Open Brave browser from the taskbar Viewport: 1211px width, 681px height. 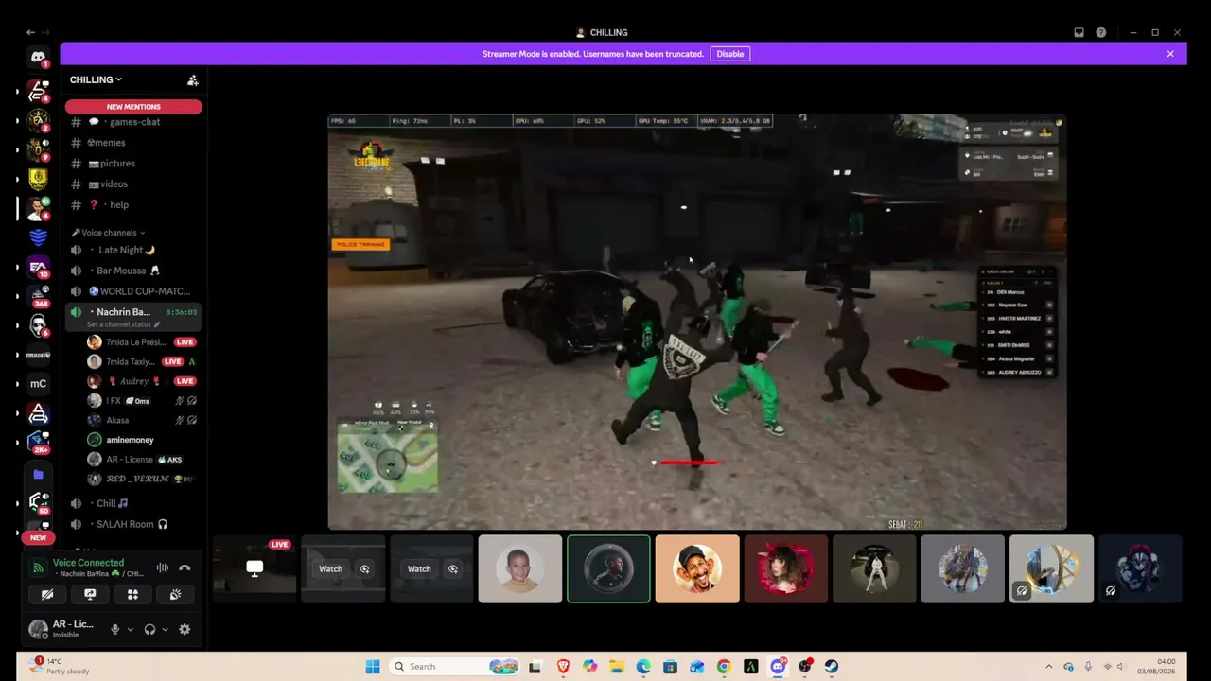point(563,667)
